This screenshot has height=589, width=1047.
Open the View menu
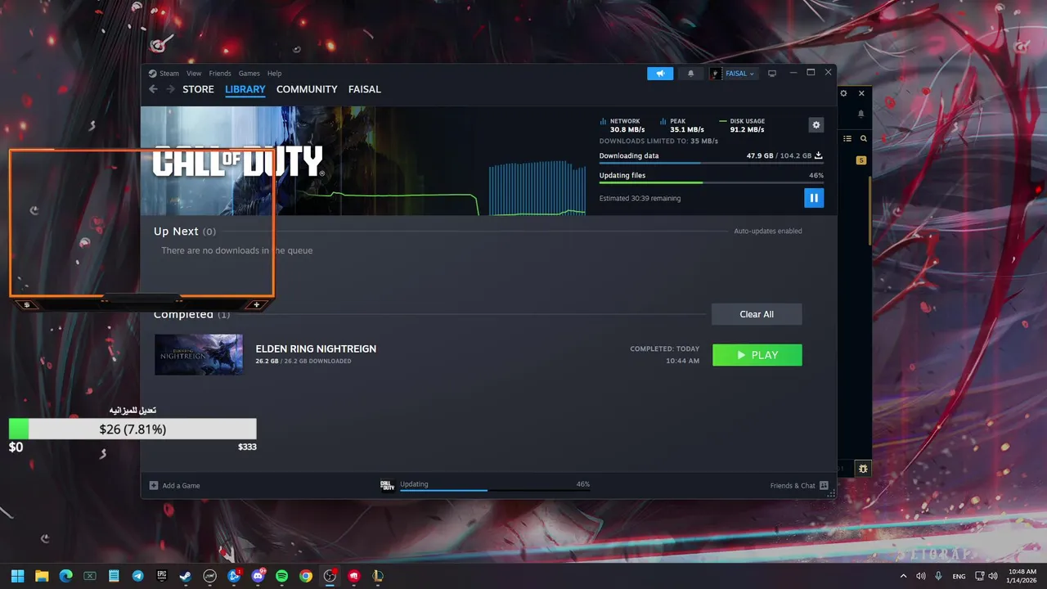194,74
